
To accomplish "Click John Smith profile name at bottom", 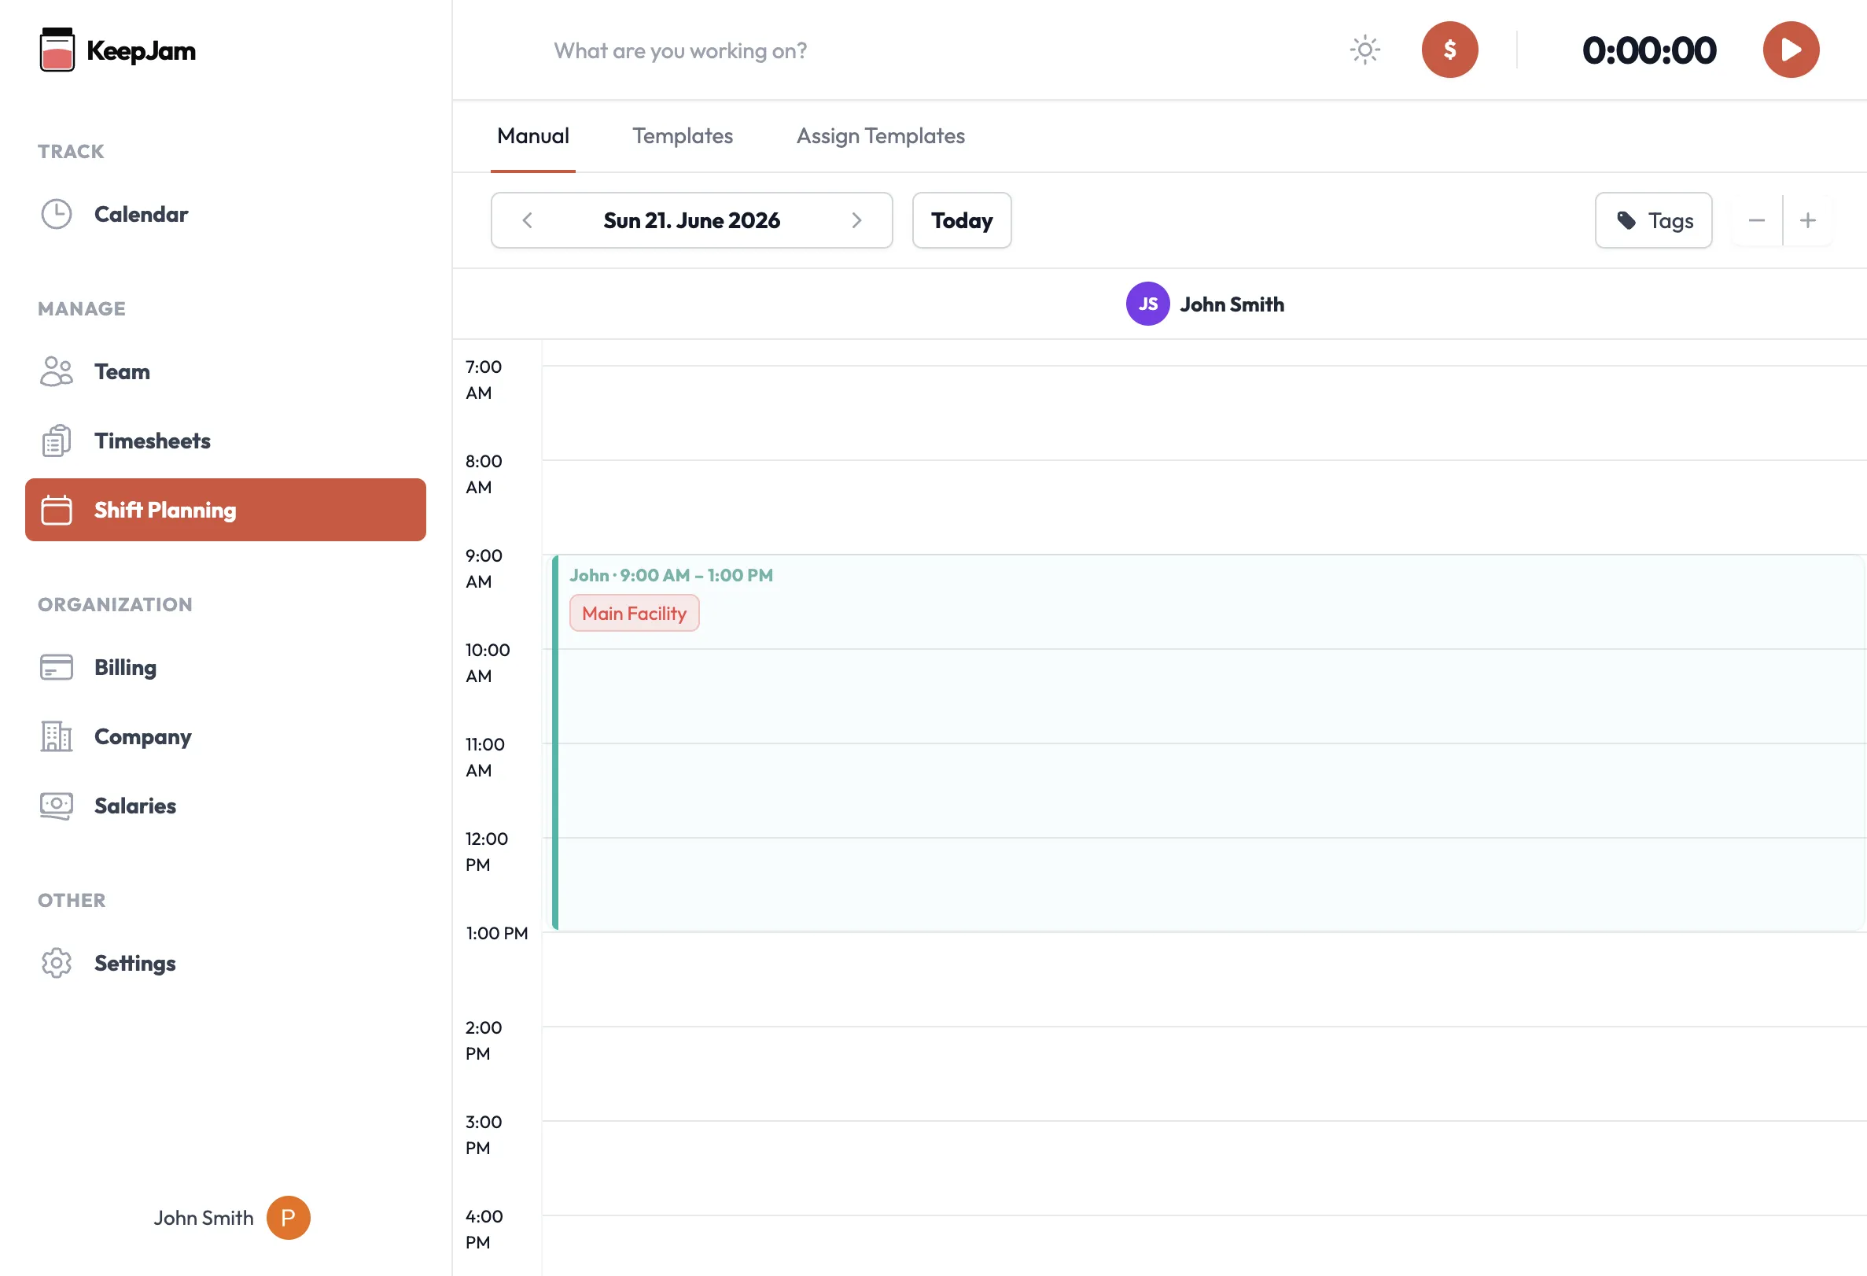I will pyautogui.click(x=203, y=1218).
